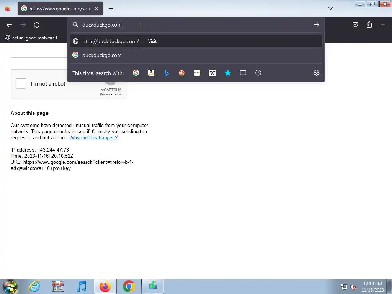392x294 pixels.
Task: Click the network tray icon
Action: 344,287
